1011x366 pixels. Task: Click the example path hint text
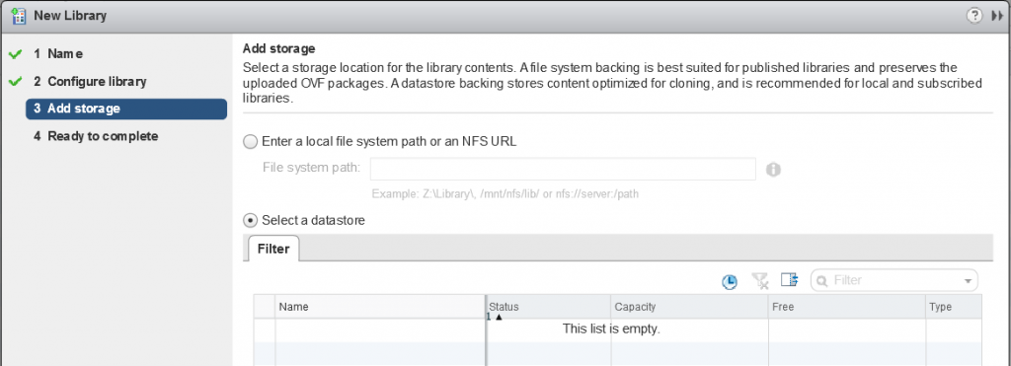(505, 193)
